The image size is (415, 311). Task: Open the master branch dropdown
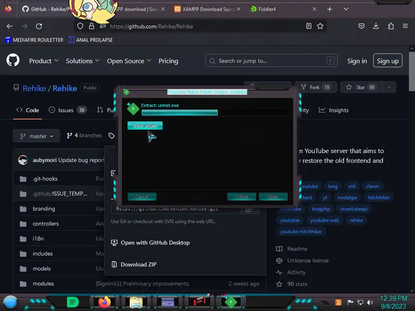click(x=36, y=136)
